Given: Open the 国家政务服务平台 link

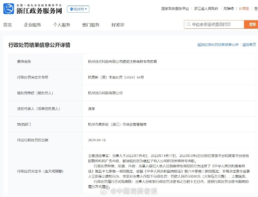Looking at the screenshot, I should [x=175, y=8].
